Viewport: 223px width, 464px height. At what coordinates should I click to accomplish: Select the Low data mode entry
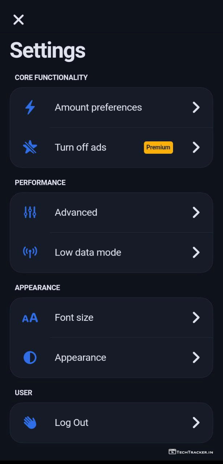pyautogui.click(x=88, y=252)
